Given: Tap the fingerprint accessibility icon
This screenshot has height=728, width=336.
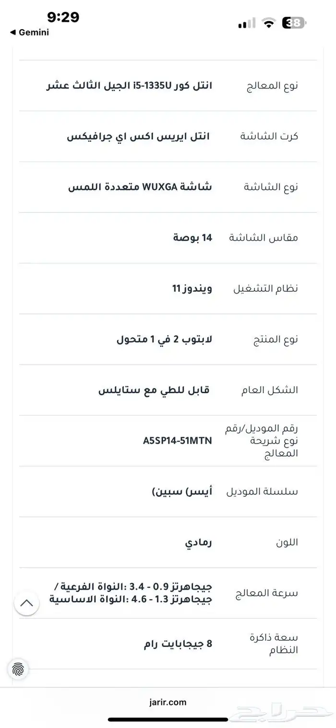Looking at the screenshot, I should [x=18, y=669].
